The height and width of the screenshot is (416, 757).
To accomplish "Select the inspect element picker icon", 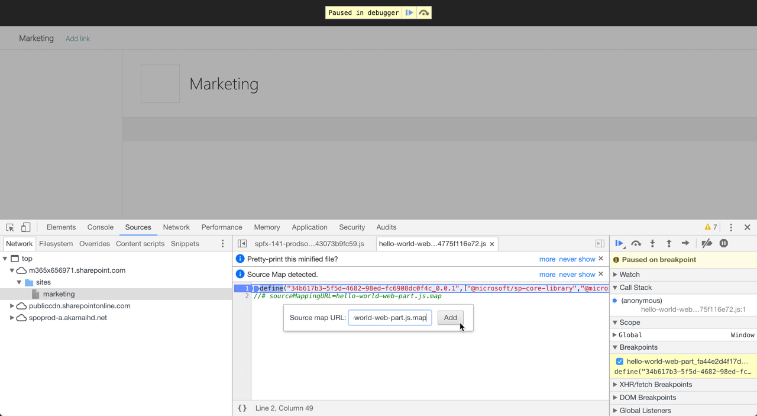I will [10, 227].
